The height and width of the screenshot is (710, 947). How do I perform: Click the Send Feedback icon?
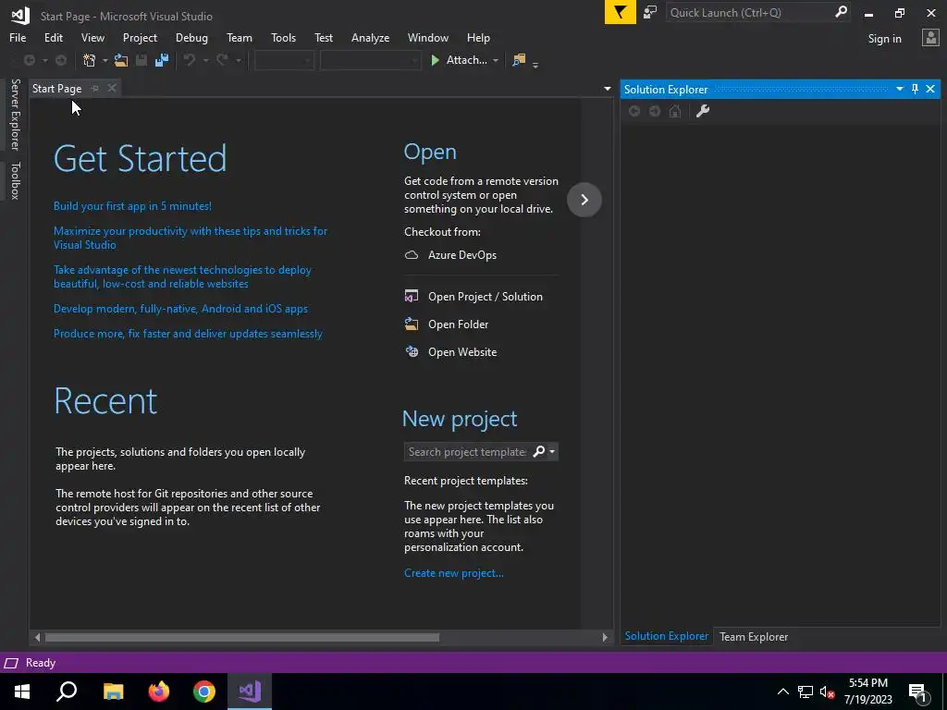650,12
